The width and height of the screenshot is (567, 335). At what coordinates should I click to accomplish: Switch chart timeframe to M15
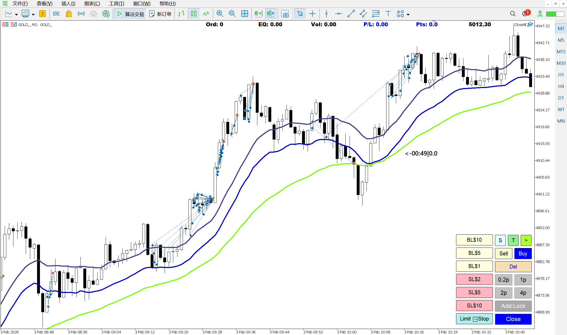(561, 51)
